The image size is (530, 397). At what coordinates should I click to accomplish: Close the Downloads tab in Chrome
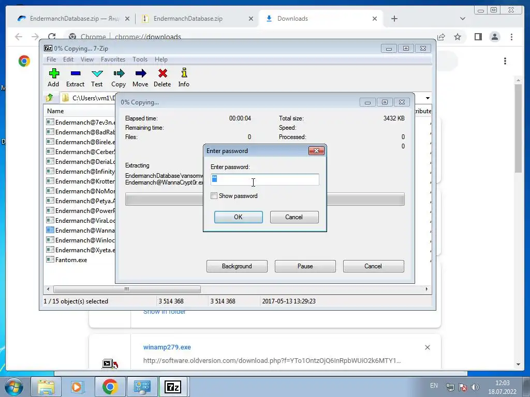click(x=375, y=19)
